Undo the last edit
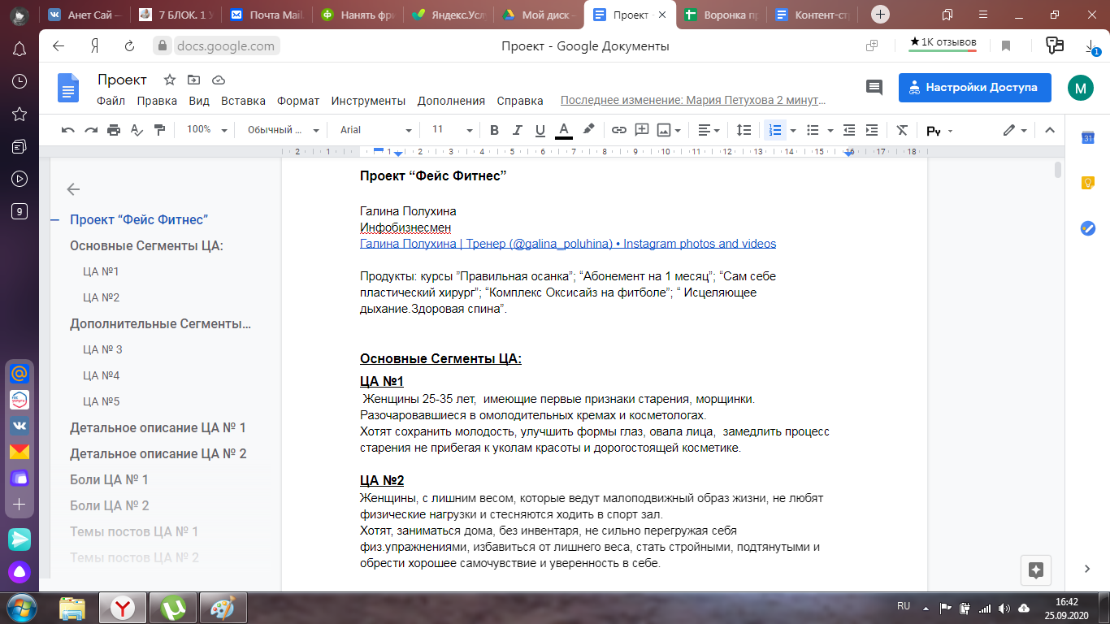This screenshot has height=624, width=1110. point(68,130)
